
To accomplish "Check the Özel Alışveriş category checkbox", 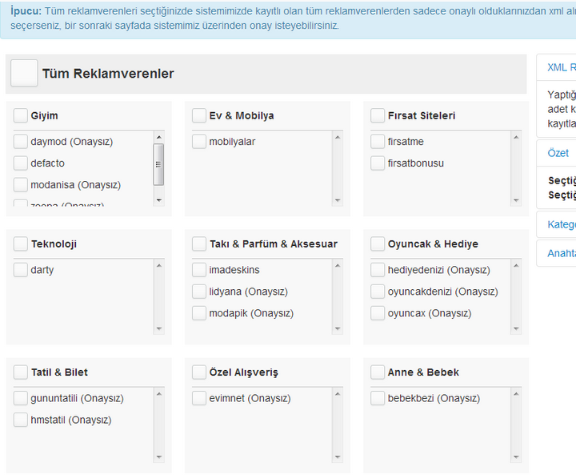I will tap(199, 372).
